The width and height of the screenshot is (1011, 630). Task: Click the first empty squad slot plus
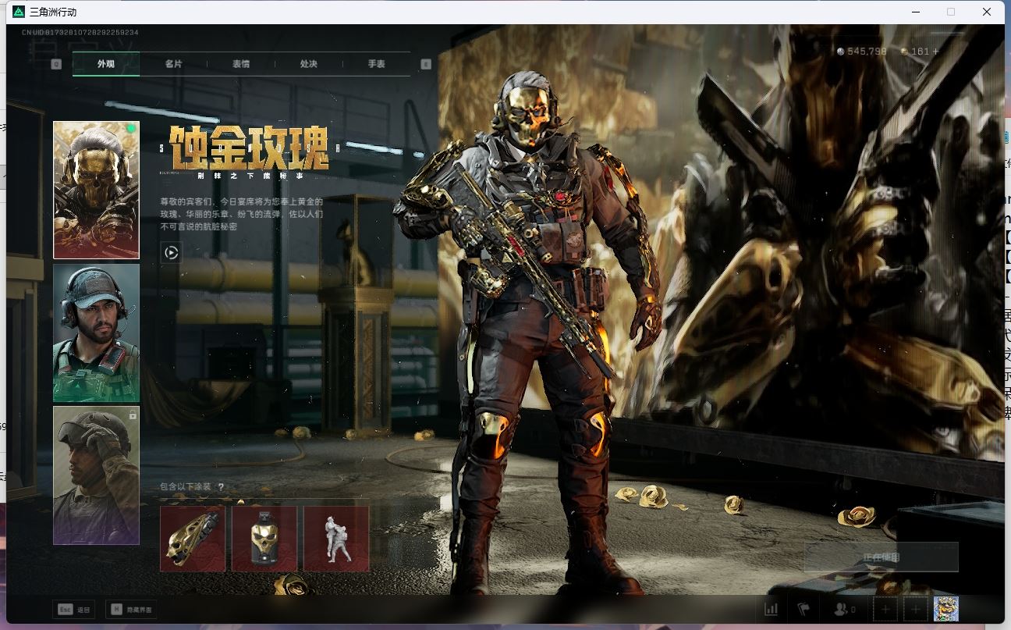coord(885,609)
